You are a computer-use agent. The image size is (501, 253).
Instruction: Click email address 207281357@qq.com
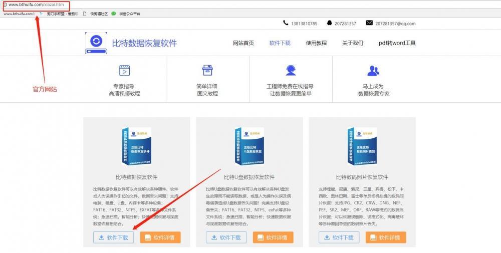(395, 24)
